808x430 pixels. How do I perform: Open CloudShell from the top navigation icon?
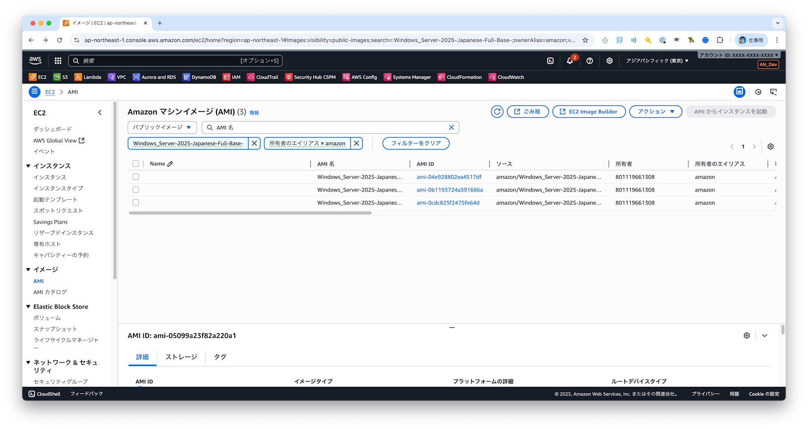tap(550, 61)
